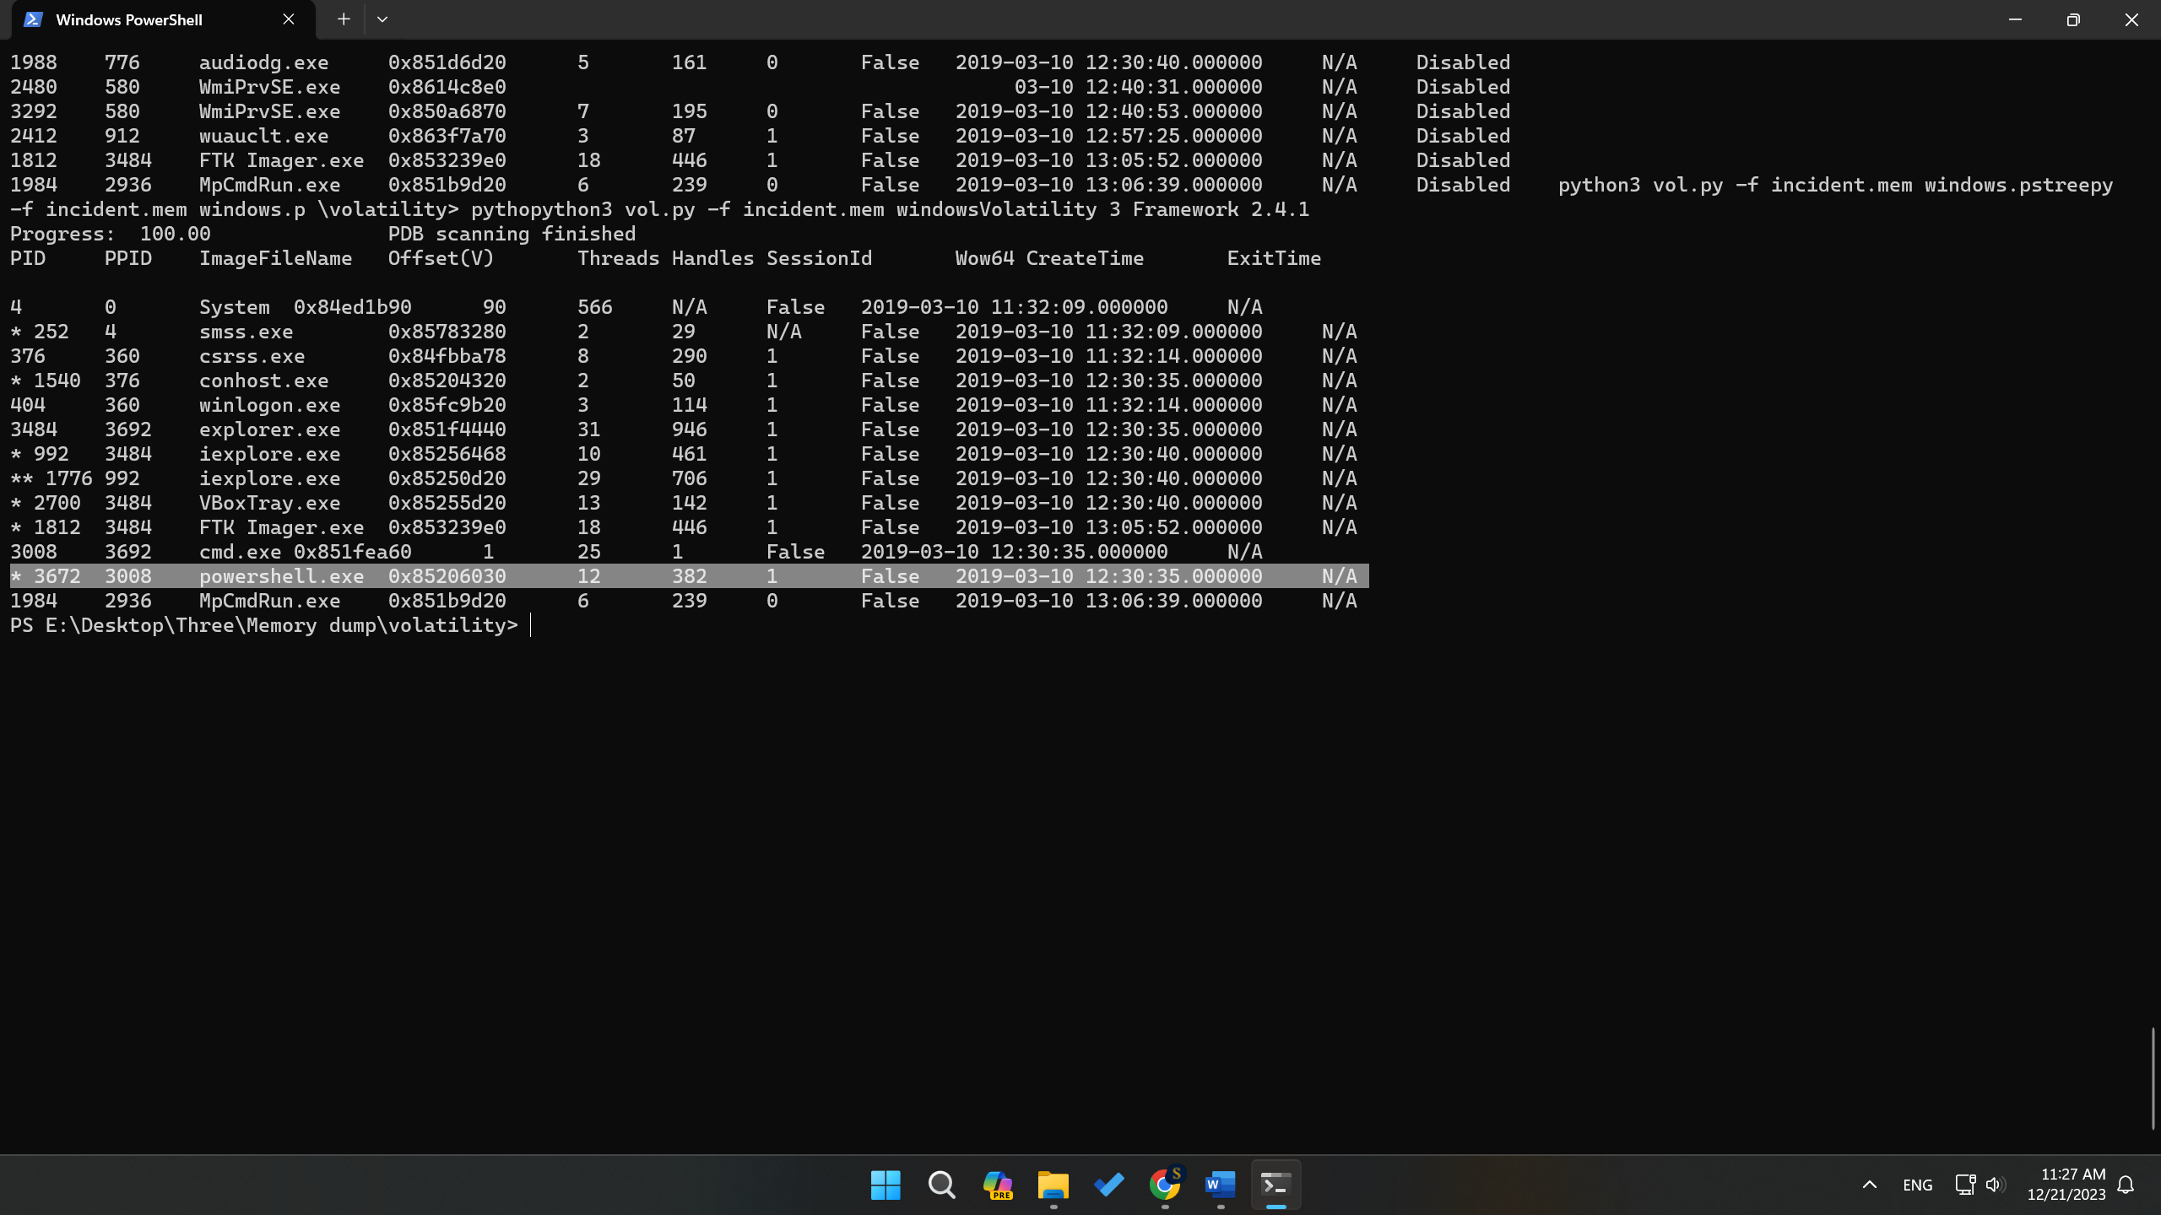Click the smss.exe entry

[x=246, y=332]
